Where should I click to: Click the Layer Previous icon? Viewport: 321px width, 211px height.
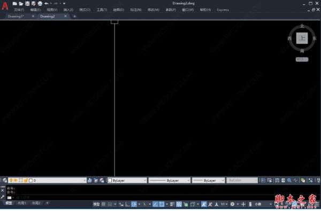[x=96, y=181]
